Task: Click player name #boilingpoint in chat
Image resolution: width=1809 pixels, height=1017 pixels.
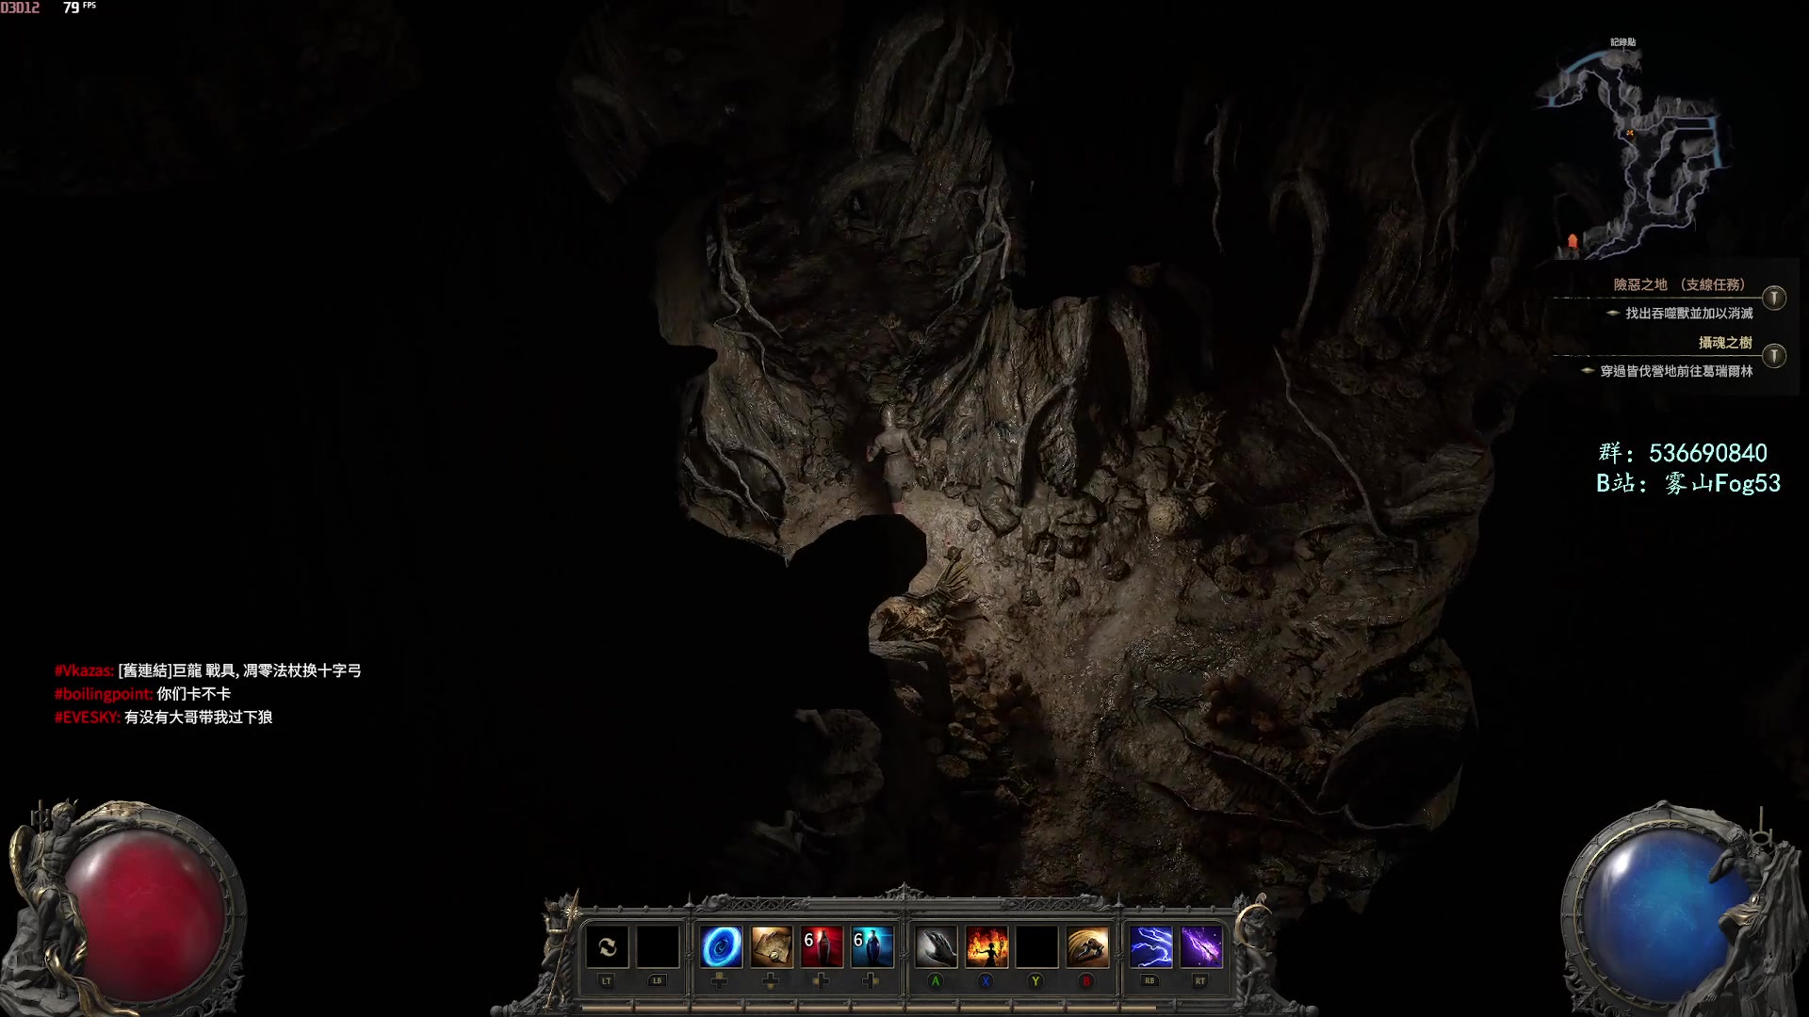Action: coord(104,694)
